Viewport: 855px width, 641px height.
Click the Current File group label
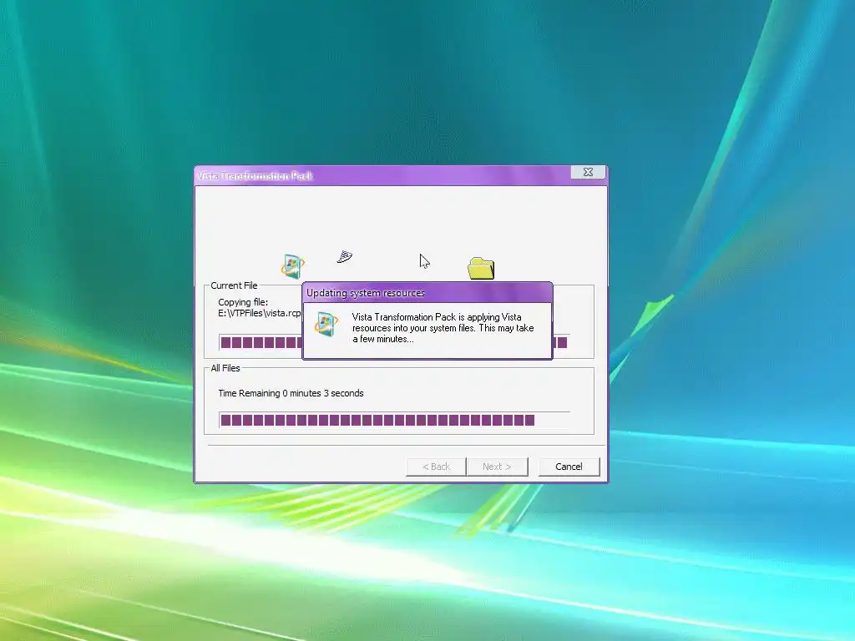coord(234,285)
